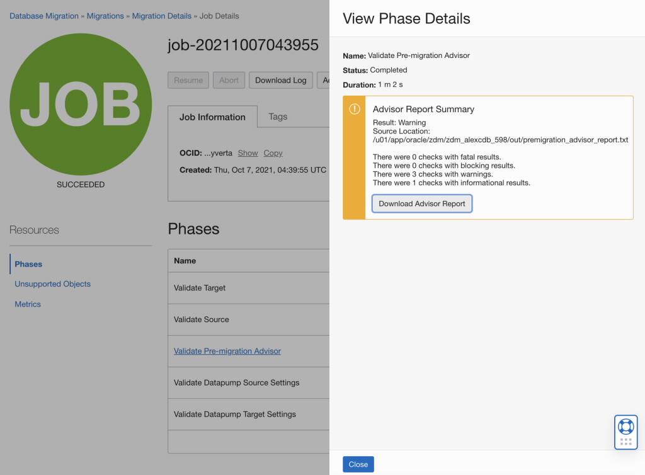The image size is (645, 475).
Task: Click the Abort button
Action: tap(229, 80)
